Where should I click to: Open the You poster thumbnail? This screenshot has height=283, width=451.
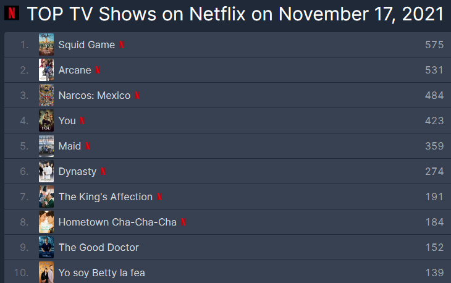click(46, 120)
